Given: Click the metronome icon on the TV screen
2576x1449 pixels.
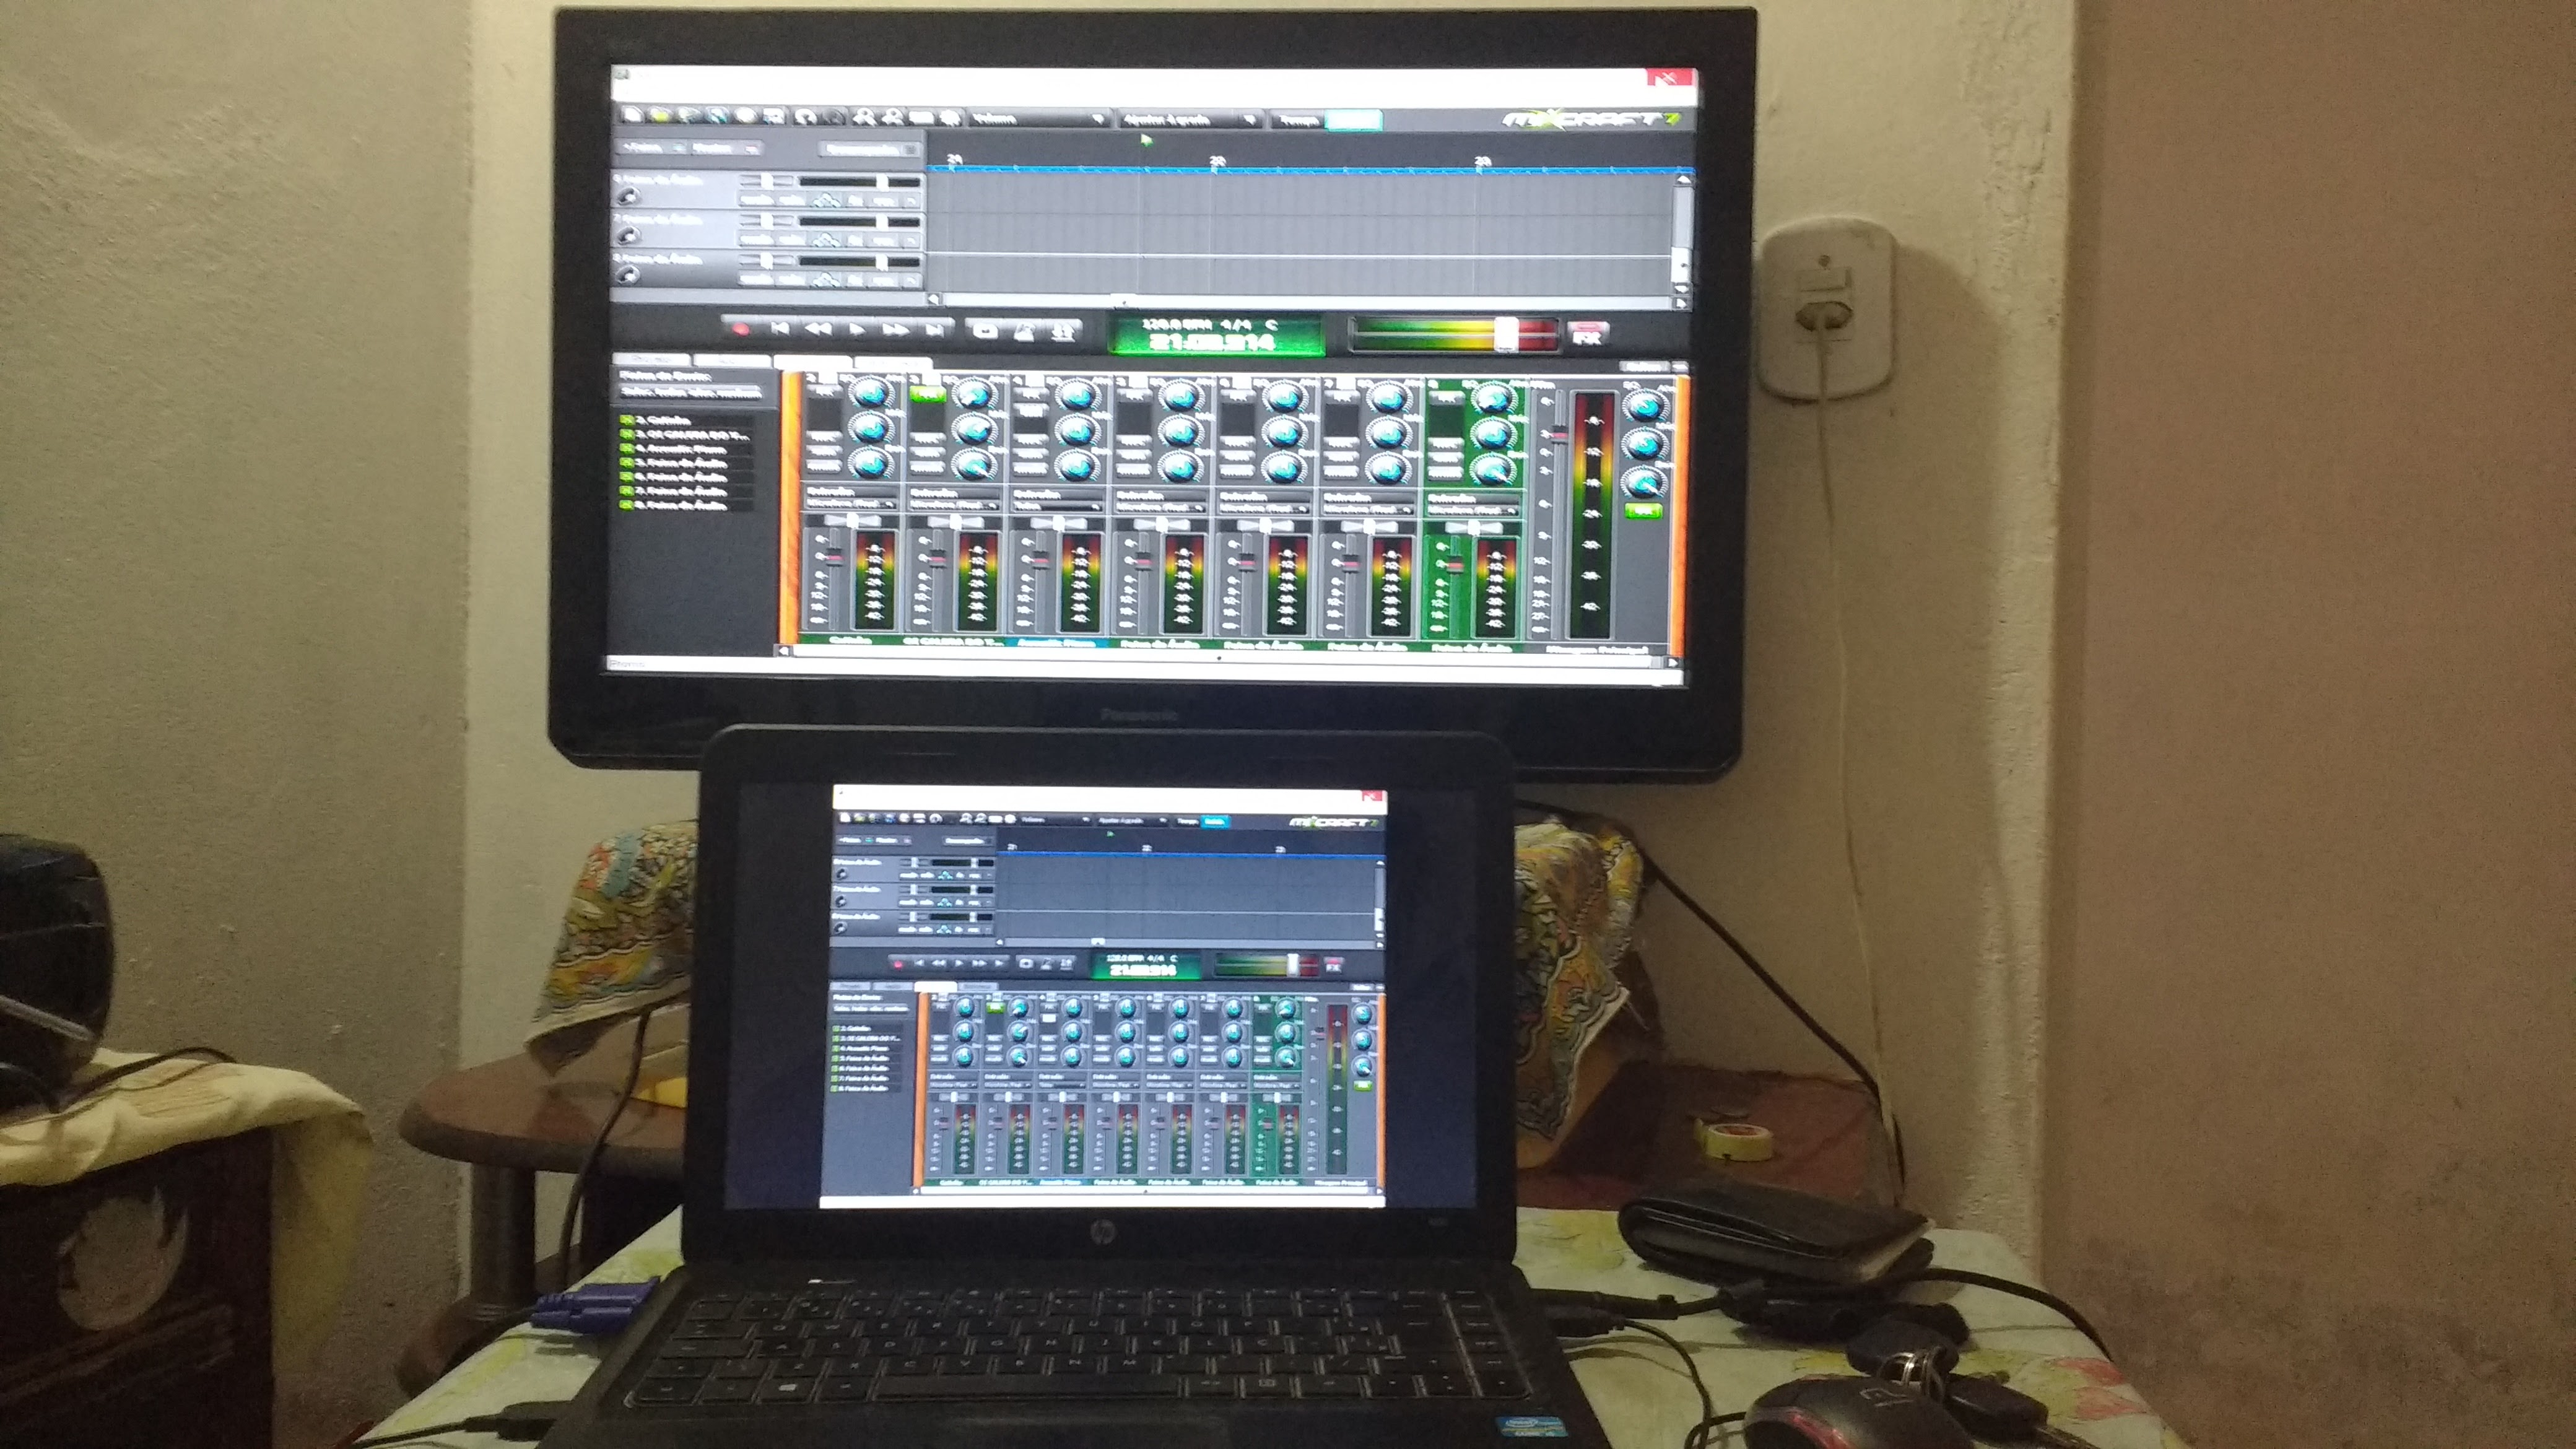Looking at the screenshot, I should click(x=1024, y=331).
